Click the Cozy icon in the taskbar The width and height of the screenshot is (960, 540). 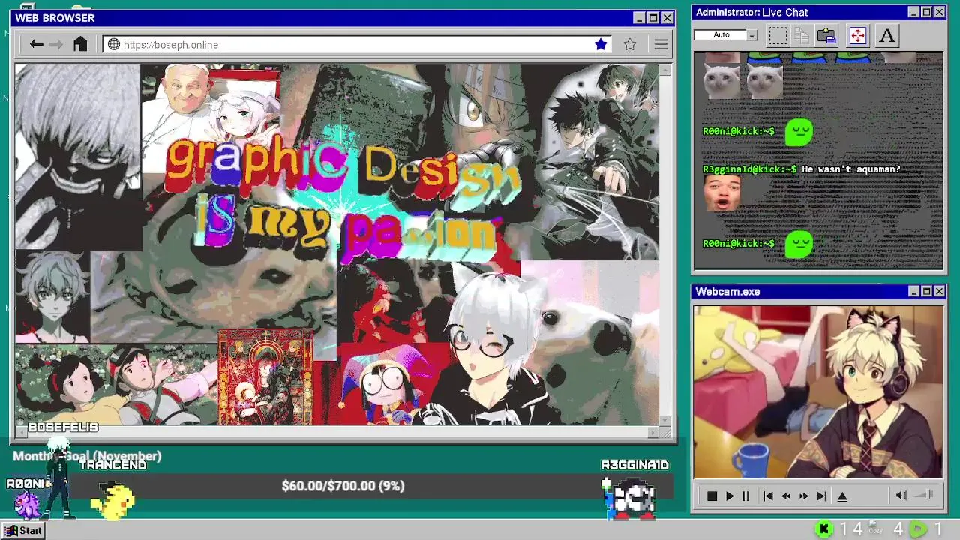(875, 528)
